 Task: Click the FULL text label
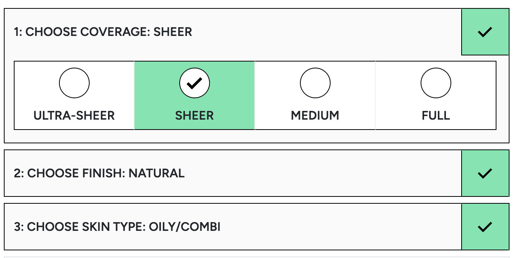[x=436, y=115]
